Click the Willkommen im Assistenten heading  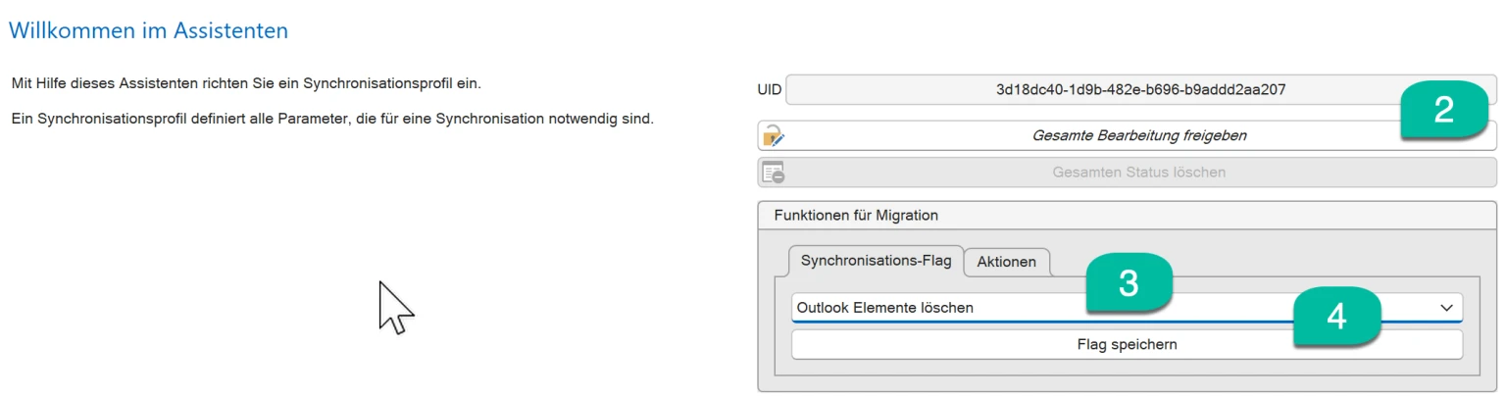pyautogui.click(x=148, y=30)
